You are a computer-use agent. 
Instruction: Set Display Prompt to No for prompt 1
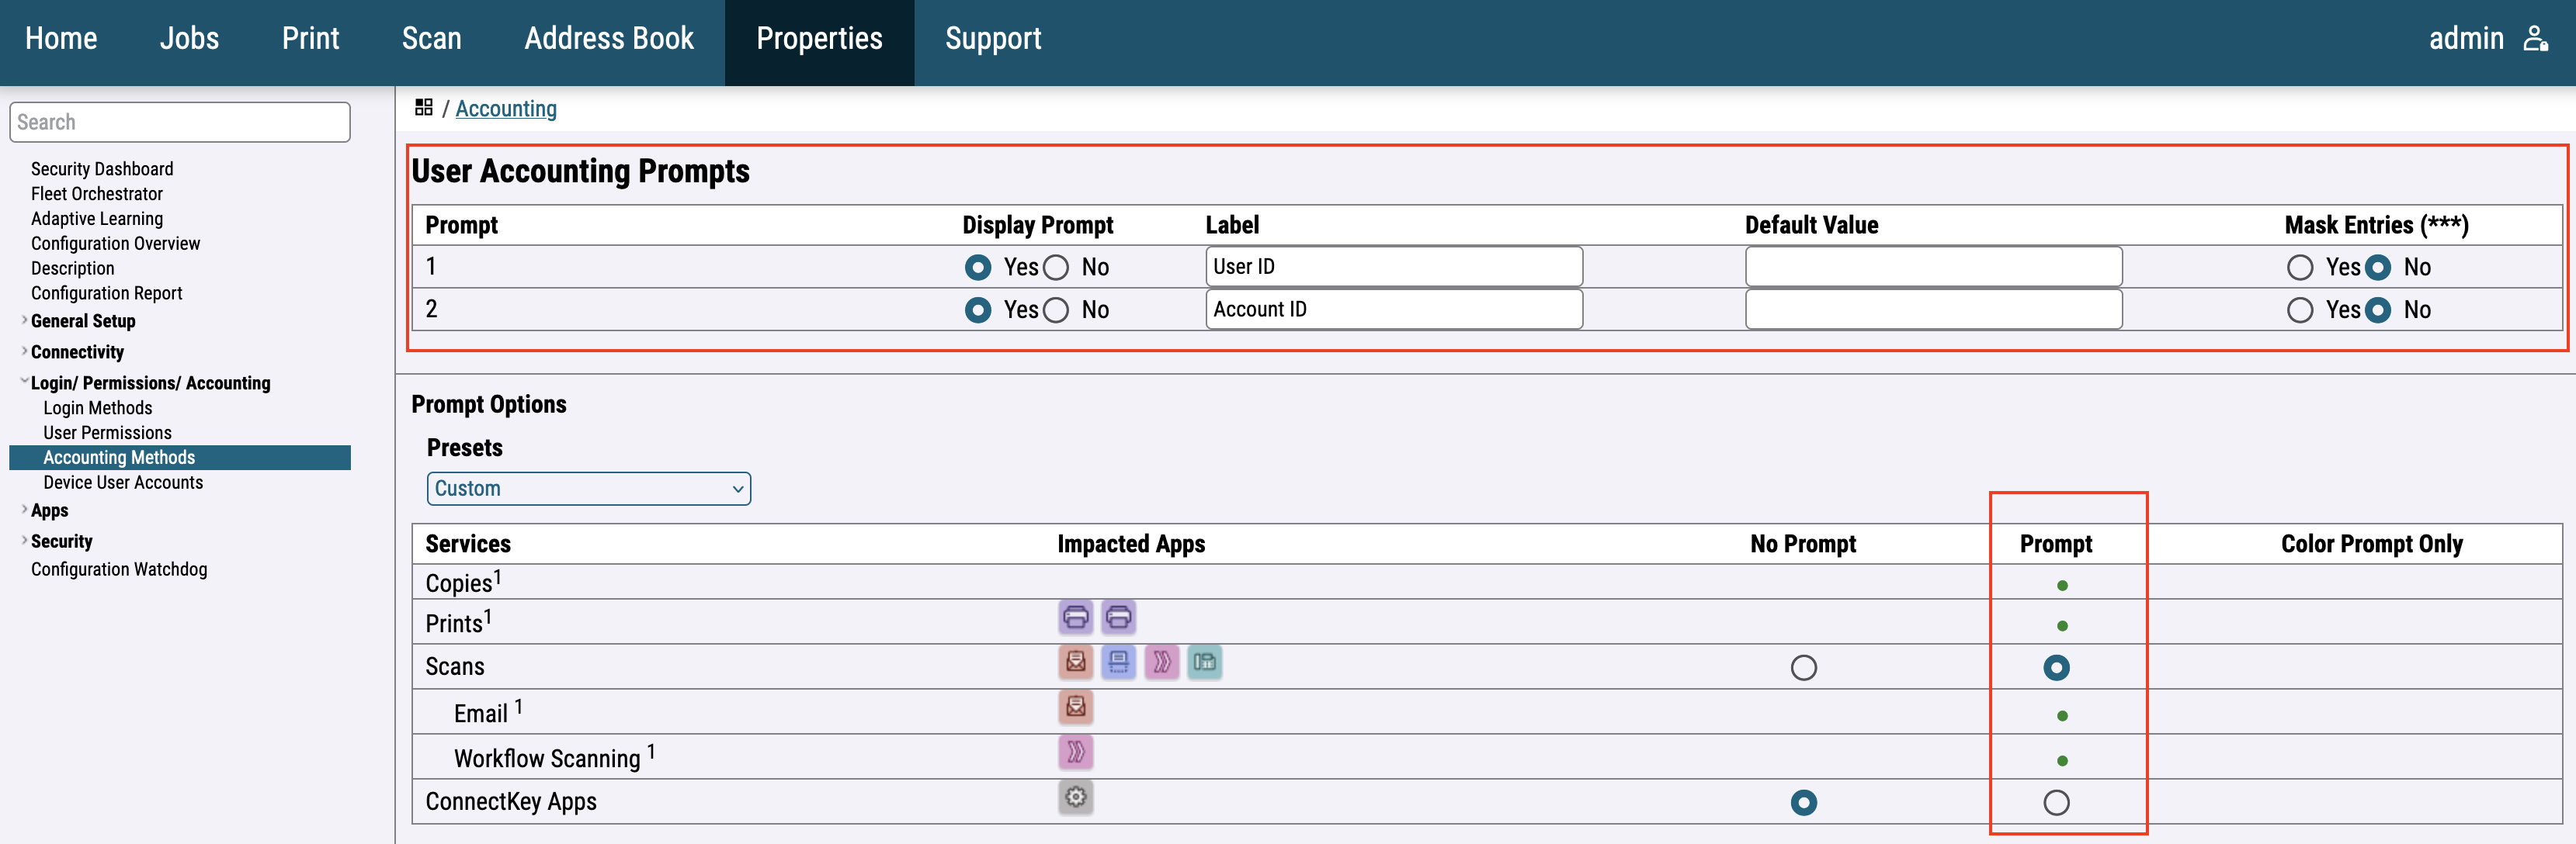pos(1056,268)
